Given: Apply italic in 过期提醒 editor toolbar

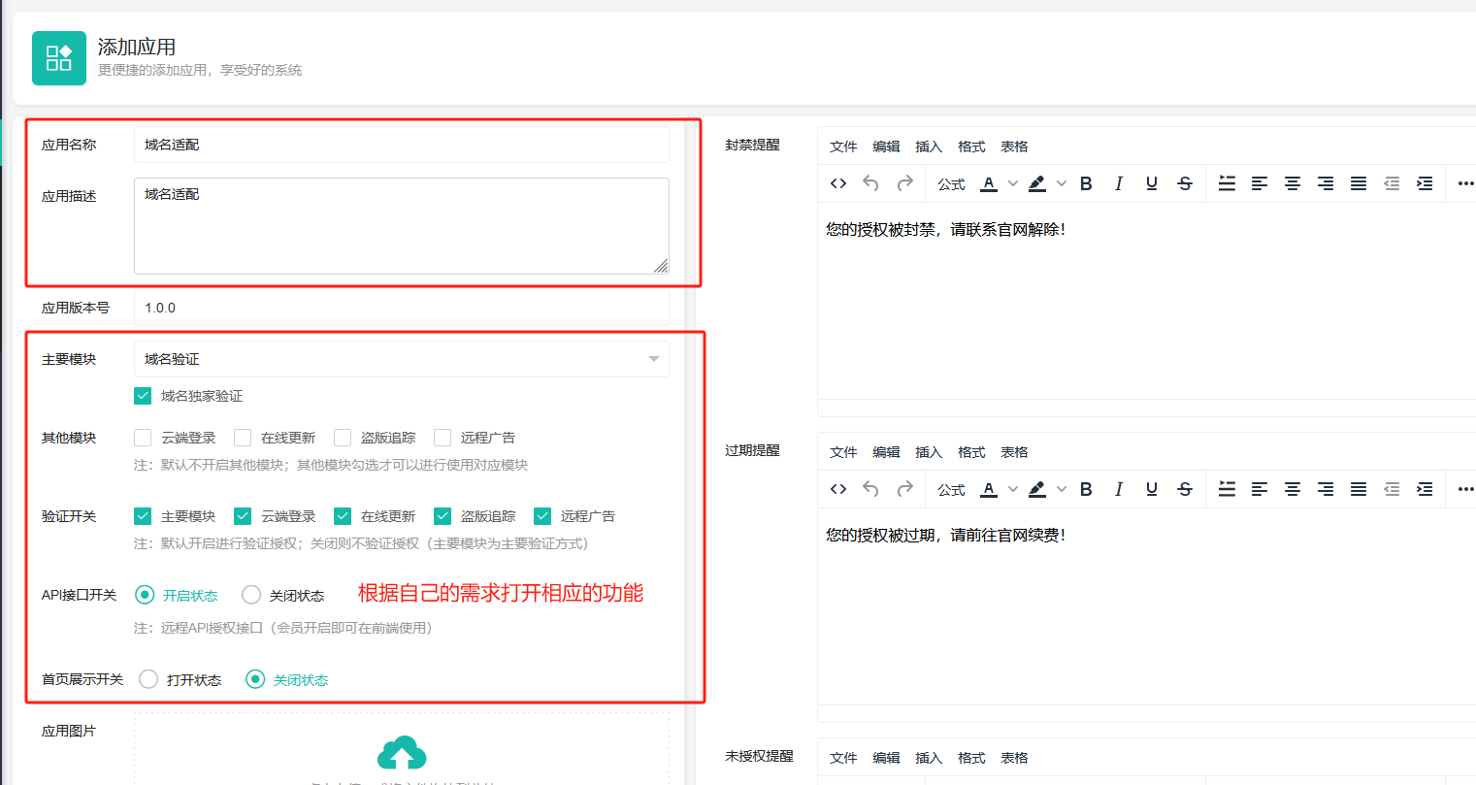Looking at the screenshot, I should (1119, 489).
